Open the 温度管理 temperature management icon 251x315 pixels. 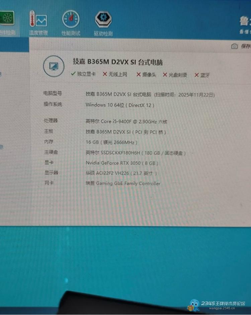coord(38,22)
